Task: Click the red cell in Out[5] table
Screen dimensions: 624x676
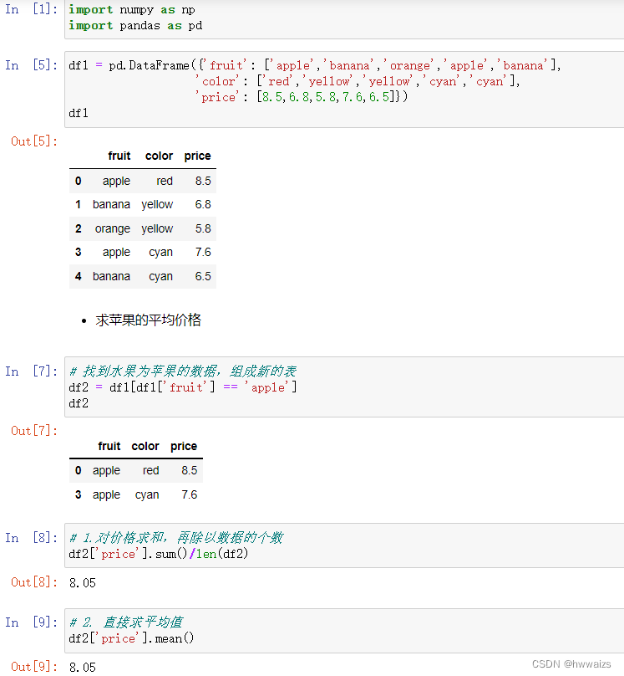Action: (165, 181)
